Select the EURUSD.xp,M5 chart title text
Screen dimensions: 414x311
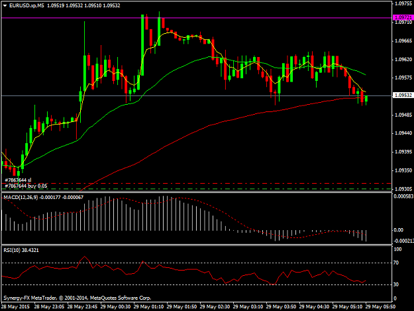coord(26,5)
